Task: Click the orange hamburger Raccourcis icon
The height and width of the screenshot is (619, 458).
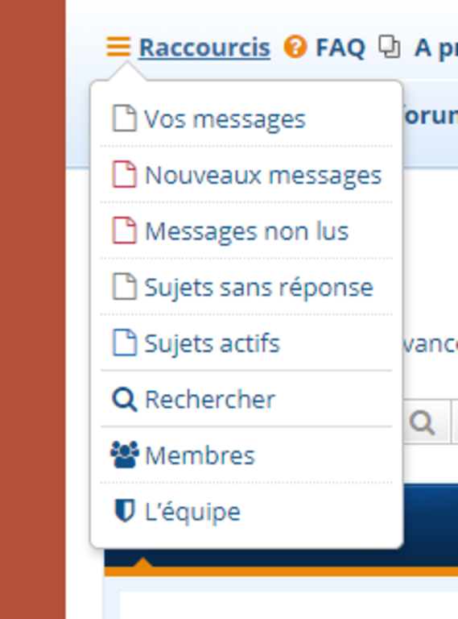Action: [x=118, y=47]
